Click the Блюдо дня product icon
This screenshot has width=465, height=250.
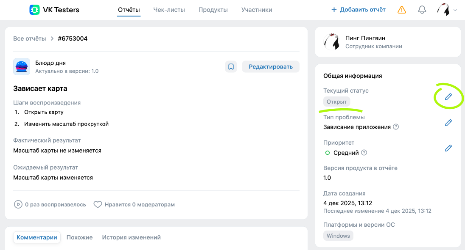(22, 66)
